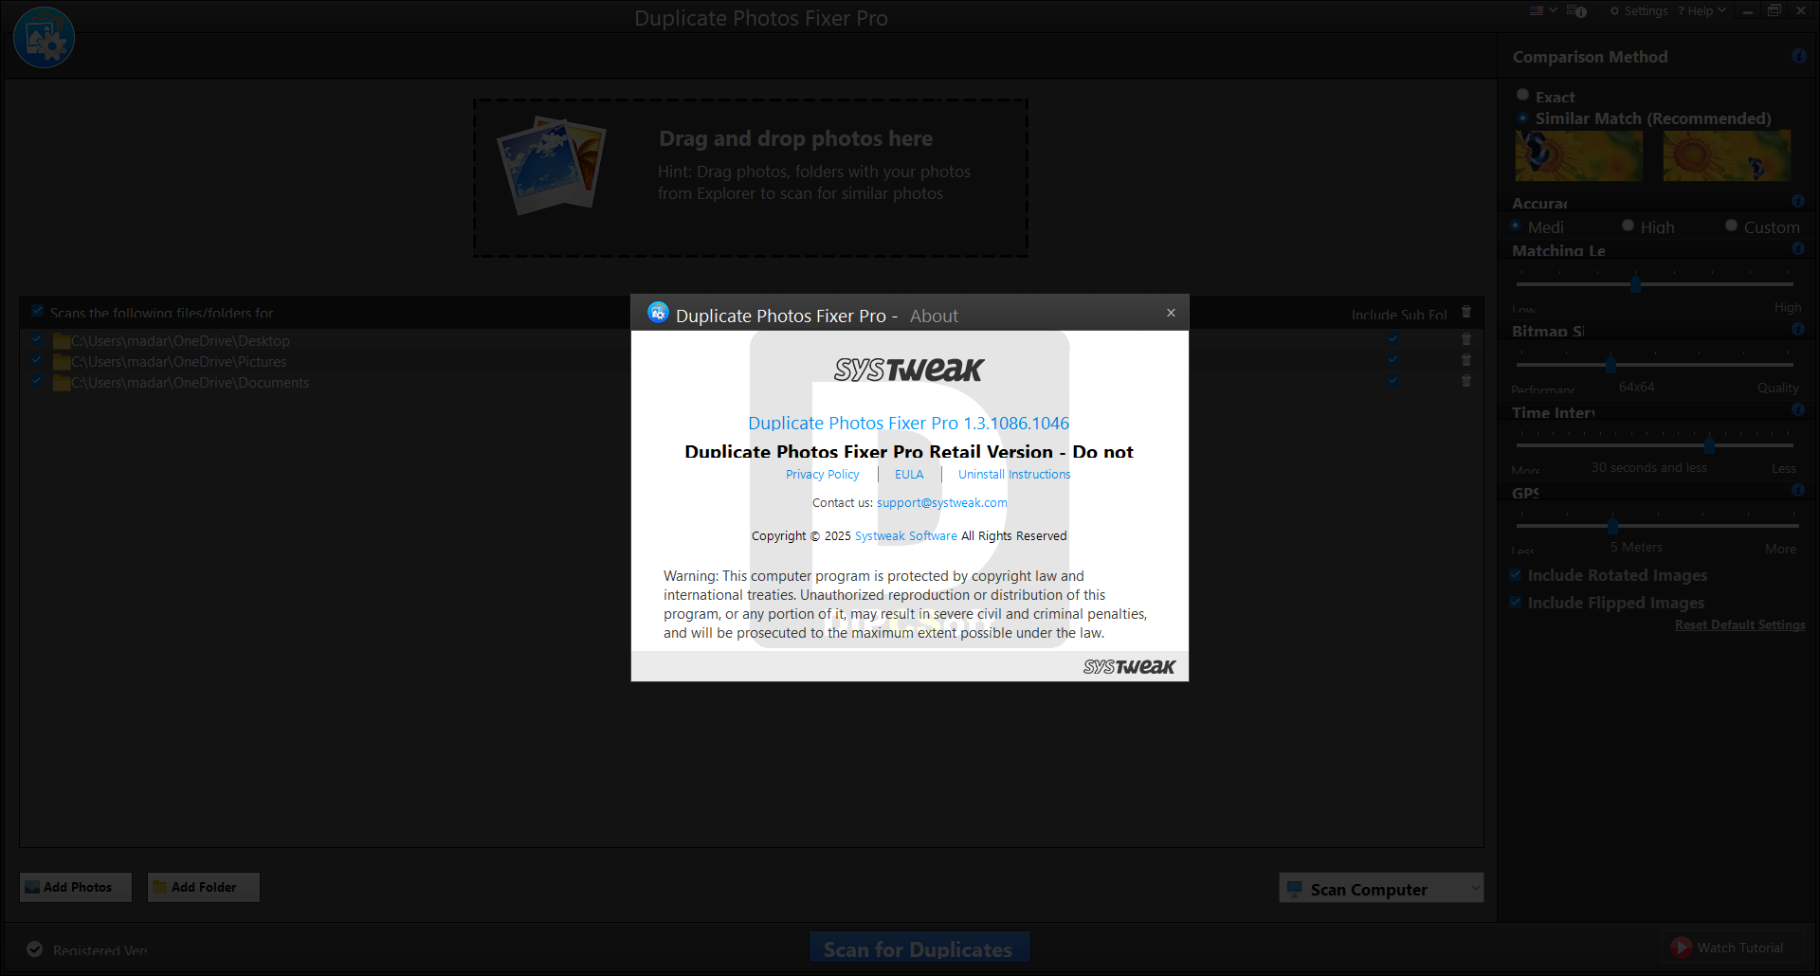The width and height of the screenshot is (1820, 976).
Task: Open Uninstall Instructions link
Action: coord(1014,475)
